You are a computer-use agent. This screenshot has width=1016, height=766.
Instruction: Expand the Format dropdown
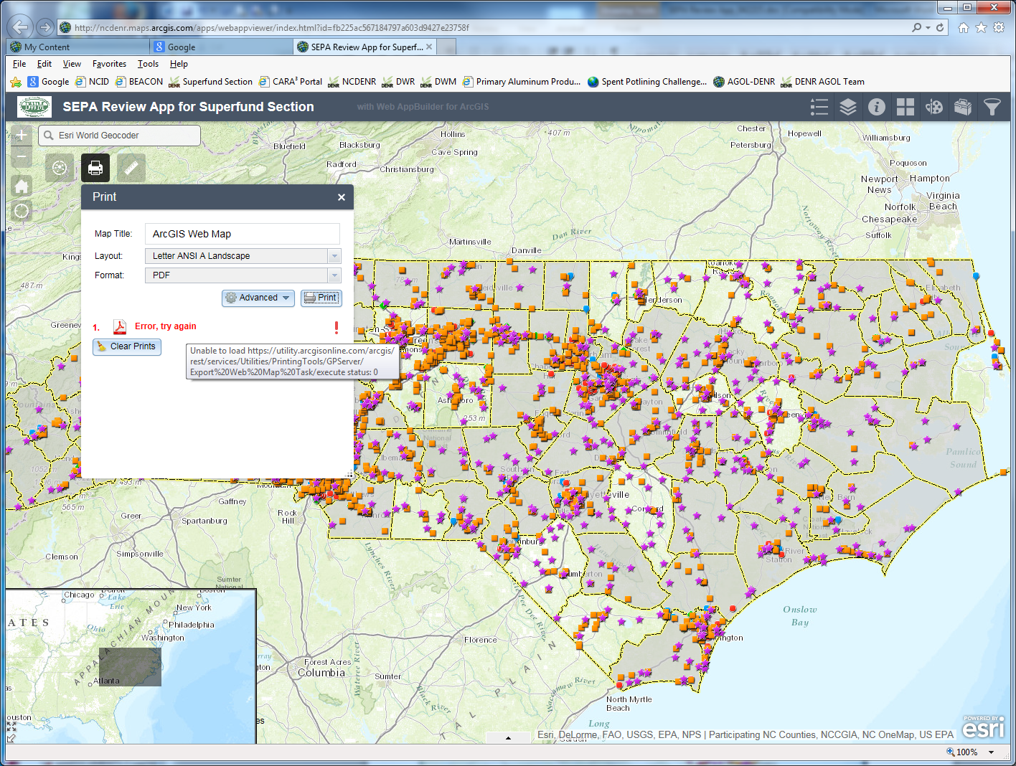[x=334, y=275]
